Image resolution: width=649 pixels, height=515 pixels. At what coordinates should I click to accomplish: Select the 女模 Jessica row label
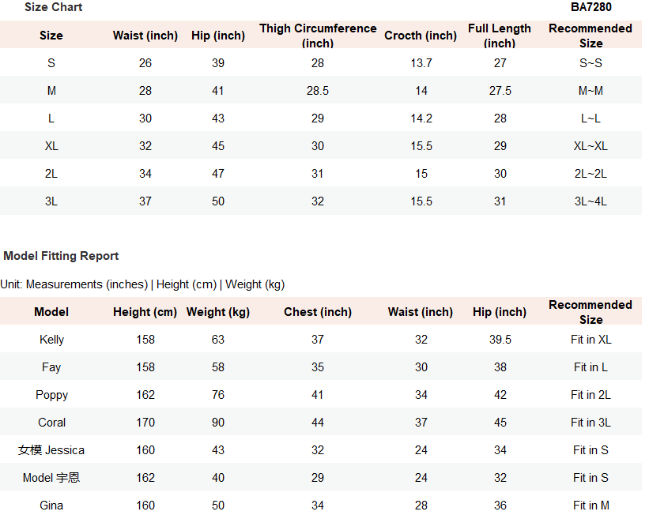coord(51,450)
